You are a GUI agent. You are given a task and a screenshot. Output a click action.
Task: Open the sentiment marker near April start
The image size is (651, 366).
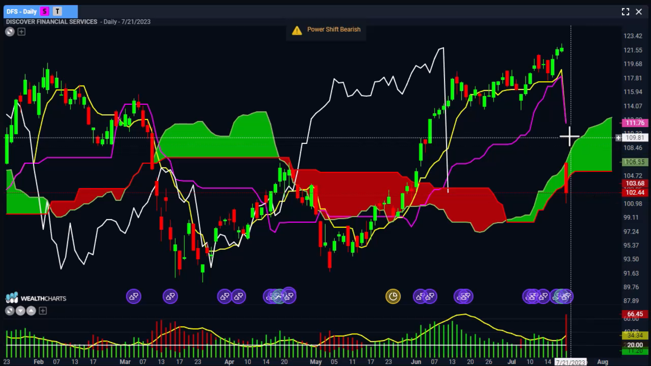coord(239,297)
